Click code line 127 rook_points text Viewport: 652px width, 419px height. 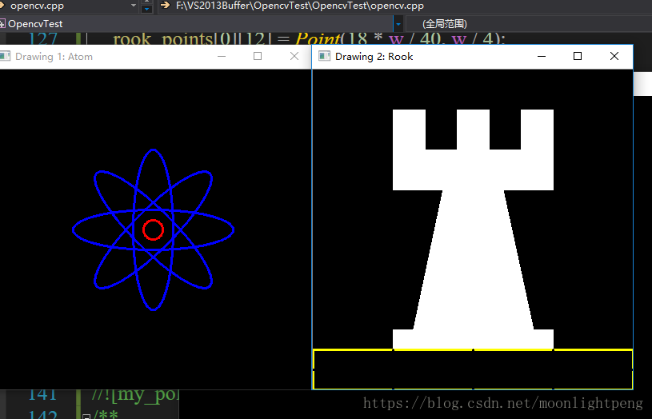309,39
